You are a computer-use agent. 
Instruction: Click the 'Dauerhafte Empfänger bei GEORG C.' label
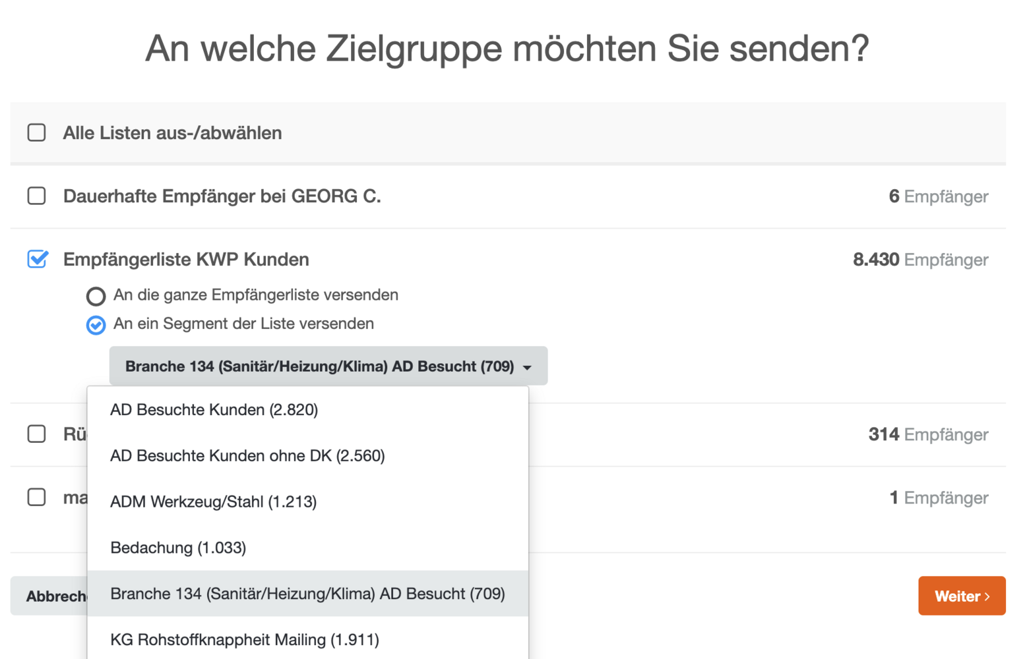pos(222,196)
